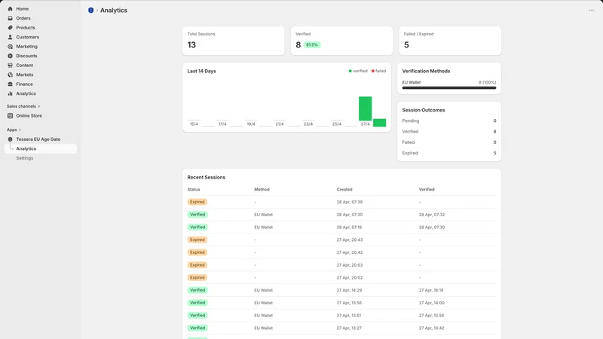
Task: Click the Last 14 Days chart title
Action: coord(201,71)
